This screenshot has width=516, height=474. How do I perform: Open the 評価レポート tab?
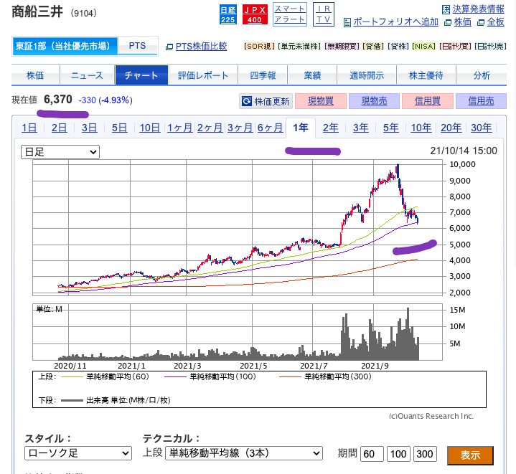click(203, 75)
